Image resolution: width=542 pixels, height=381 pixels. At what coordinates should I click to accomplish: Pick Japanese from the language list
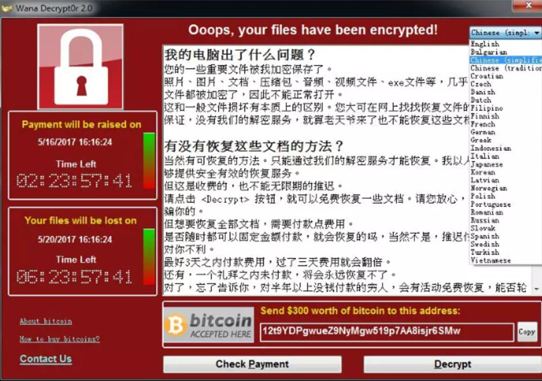[x=487, y=165]
